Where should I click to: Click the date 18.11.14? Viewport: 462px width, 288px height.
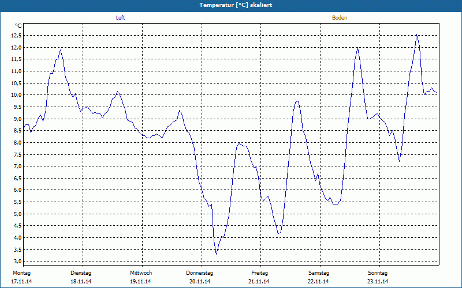(81, 282)
